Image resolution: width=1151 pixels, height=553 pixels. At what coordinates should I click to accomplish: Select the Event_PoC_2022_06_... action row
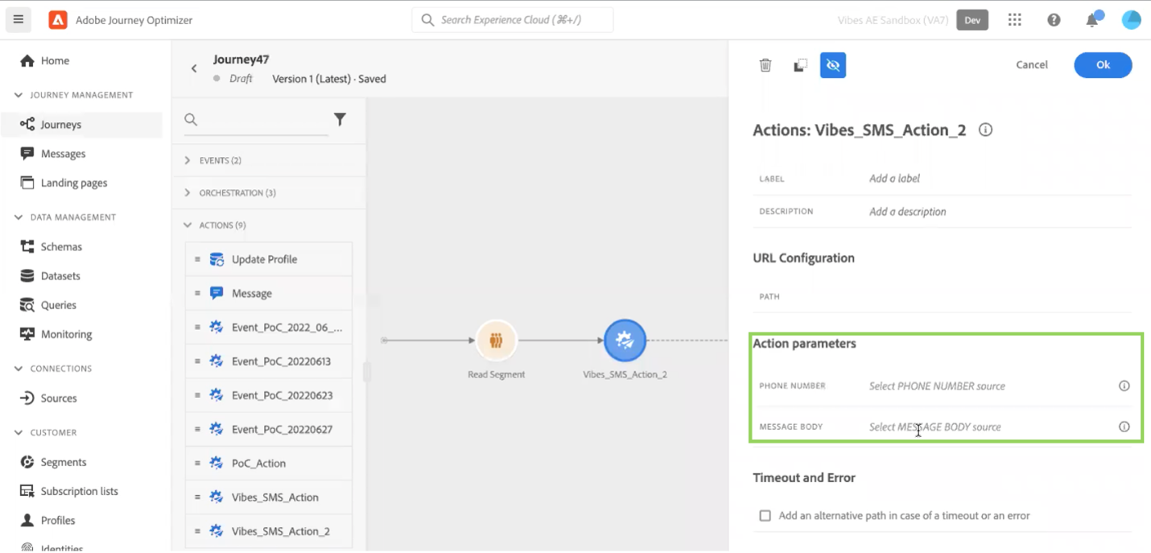[x=269, y=328]
